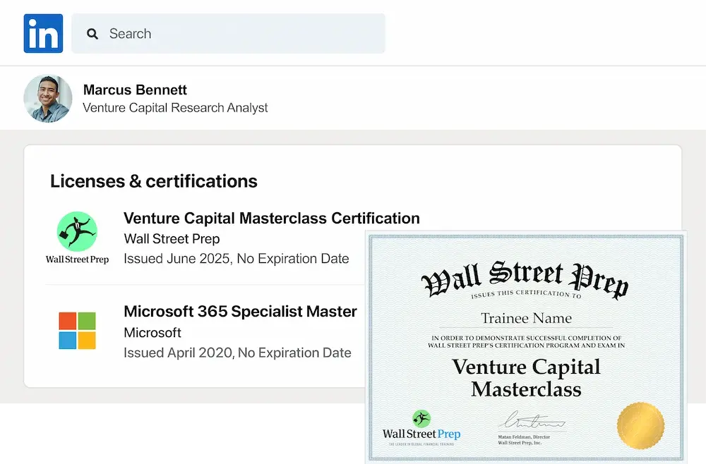Open the certificate preview image

[x=526, y=346]
